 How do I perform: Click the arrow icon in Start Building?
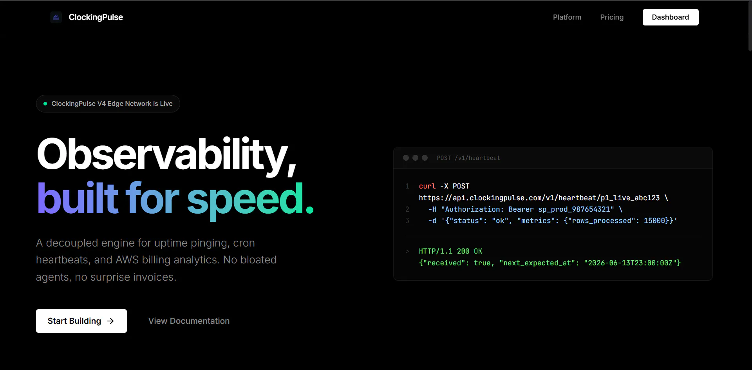tap(111, 321)
